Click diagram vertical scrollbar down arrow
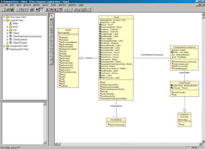 (x=203, y=141)
